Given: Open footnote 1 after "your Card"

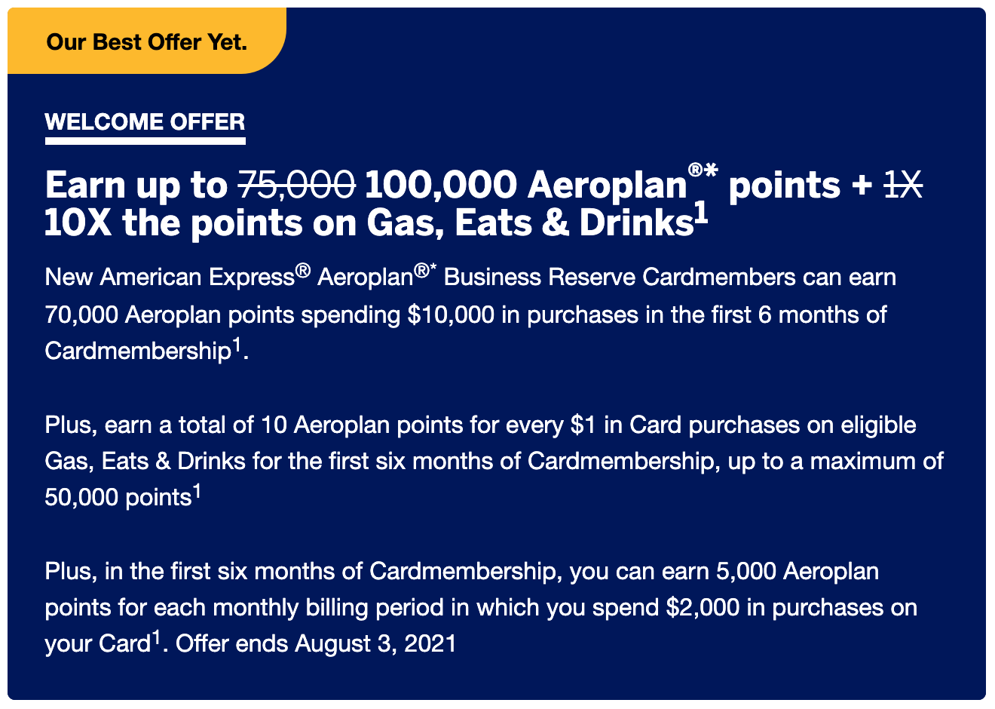Looking at the screenshot, I should coord(156,638).
